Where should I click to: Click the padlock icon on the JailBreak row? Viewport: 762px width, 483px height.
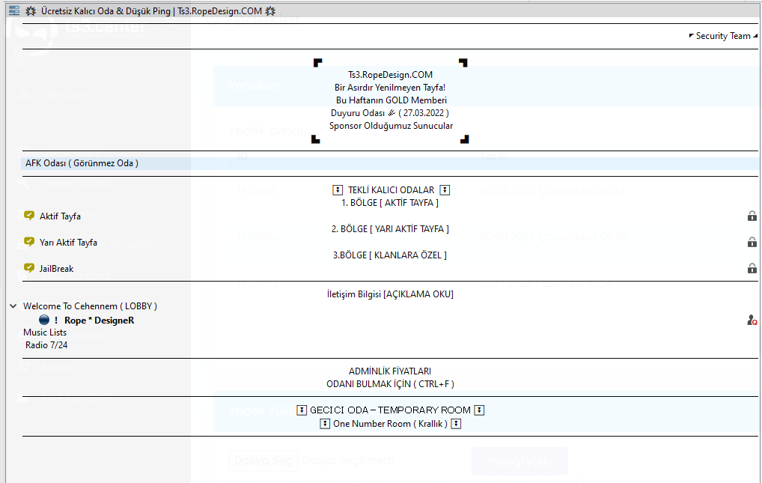coord(752,268)
